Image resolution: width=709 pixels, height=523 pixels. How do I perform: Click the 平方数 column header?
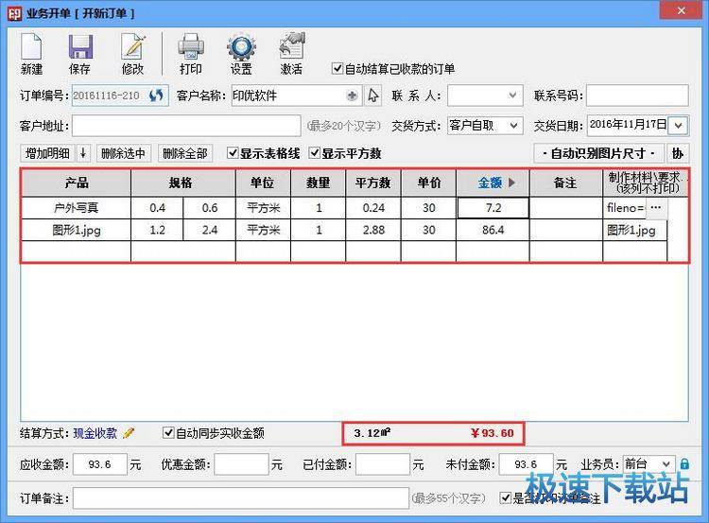(373, 183)
